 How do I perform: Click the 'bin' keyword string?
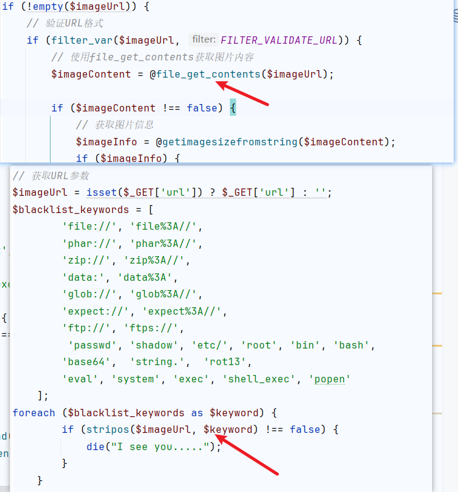click(305, 345)
